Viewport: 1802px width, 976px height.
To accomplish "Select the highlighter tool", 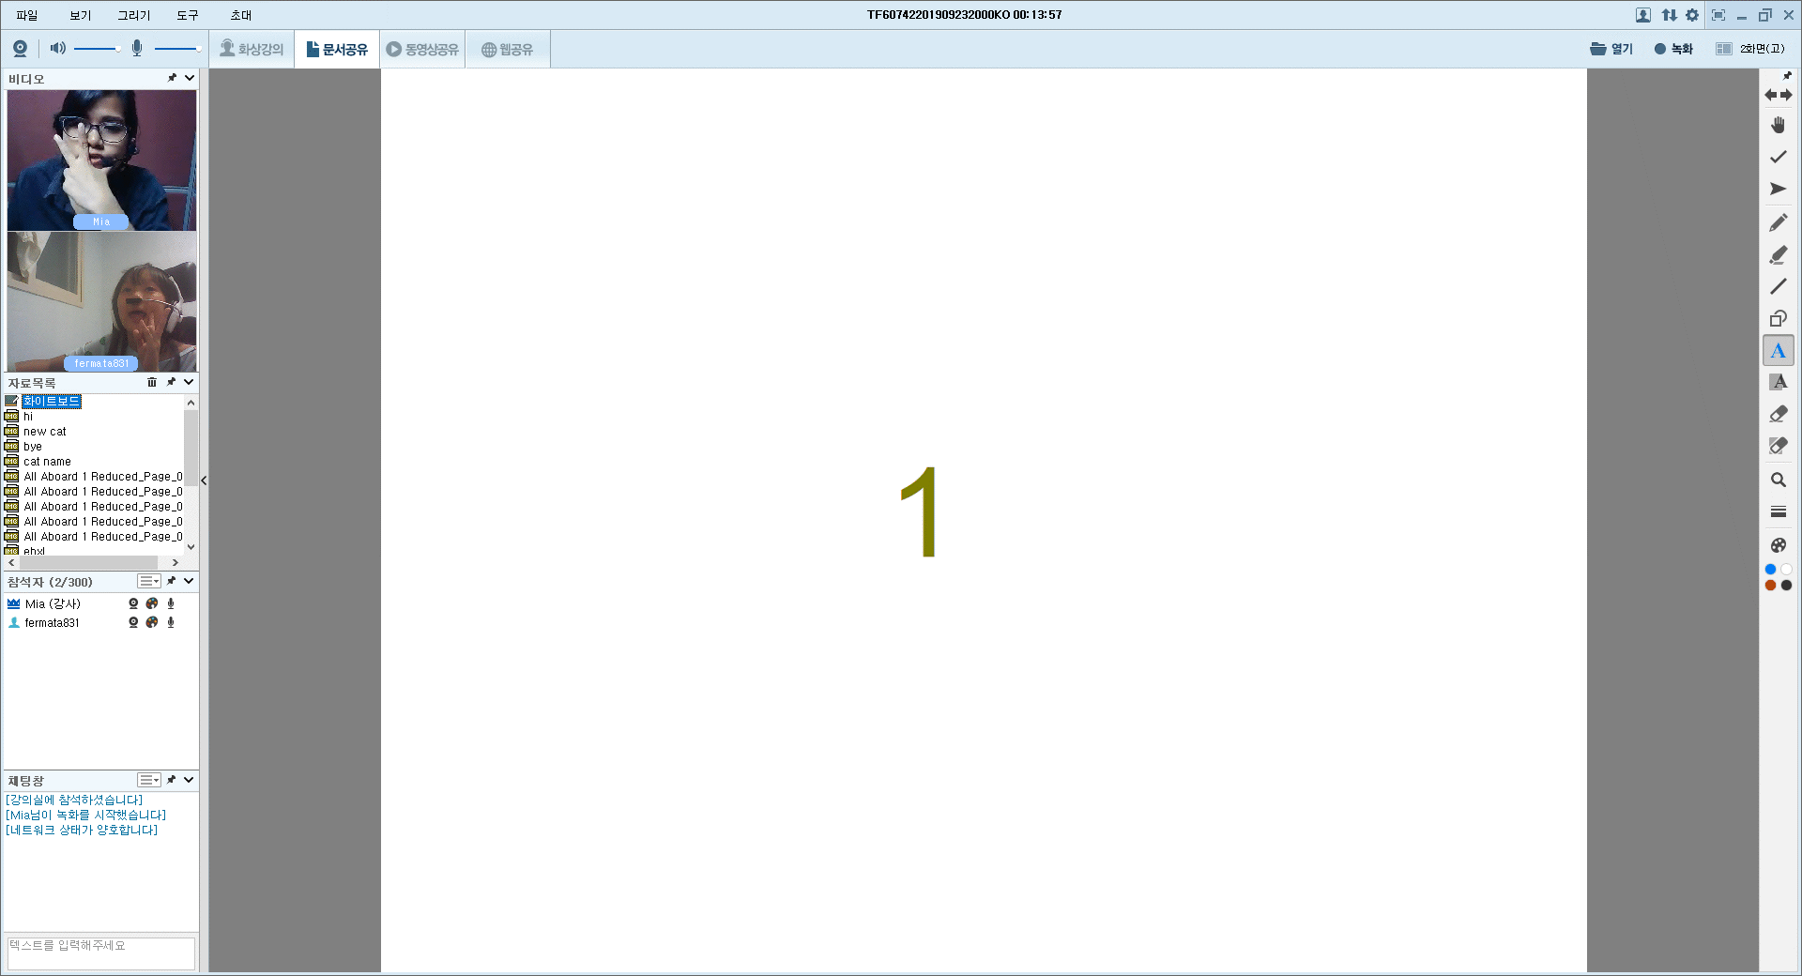I will coord(1778,254).
